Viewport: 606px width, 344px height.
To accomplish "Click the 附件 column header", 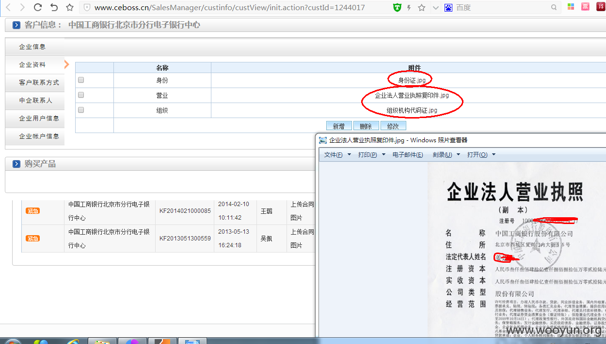I will click(x=415, y=68).
